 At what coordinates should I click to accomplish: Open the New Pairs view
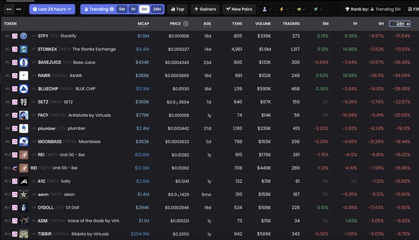(x=239, y=9)
